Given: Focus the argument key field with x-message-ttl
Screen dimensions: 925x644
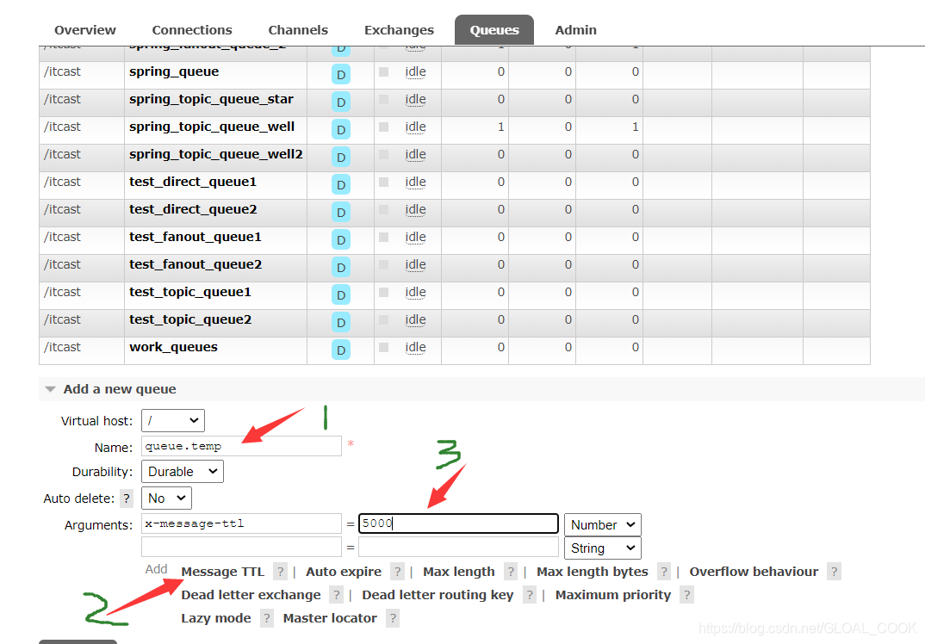Looking at the screenshot, I should (x=241, y=523).
